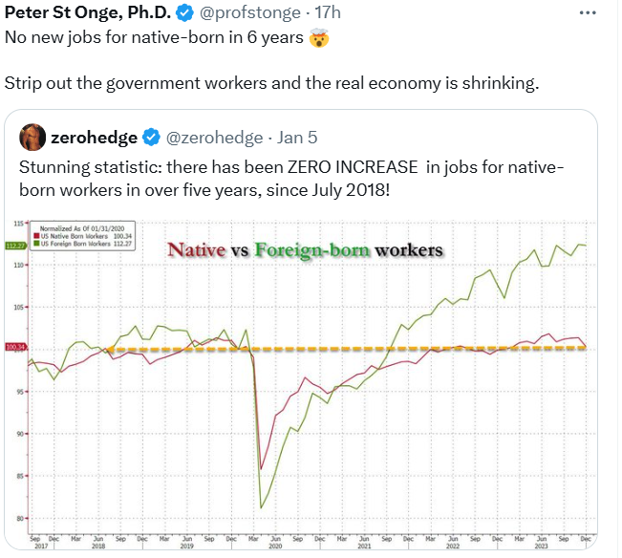Click the green 112.27 axis value label
Screen dimensions: 622x558
click(x=14, y=246)
